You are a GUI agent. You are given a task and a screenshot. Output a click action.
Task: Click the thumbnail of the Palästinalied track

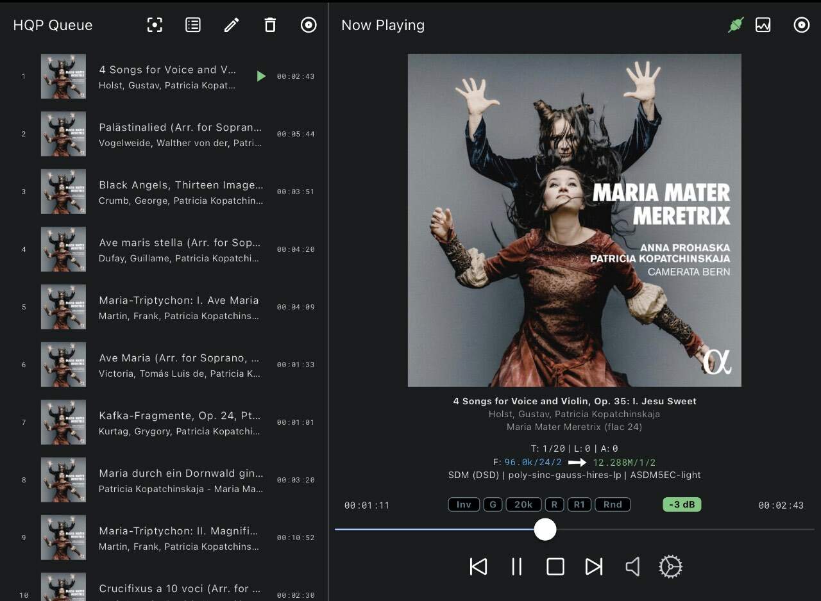coord(63,134)
